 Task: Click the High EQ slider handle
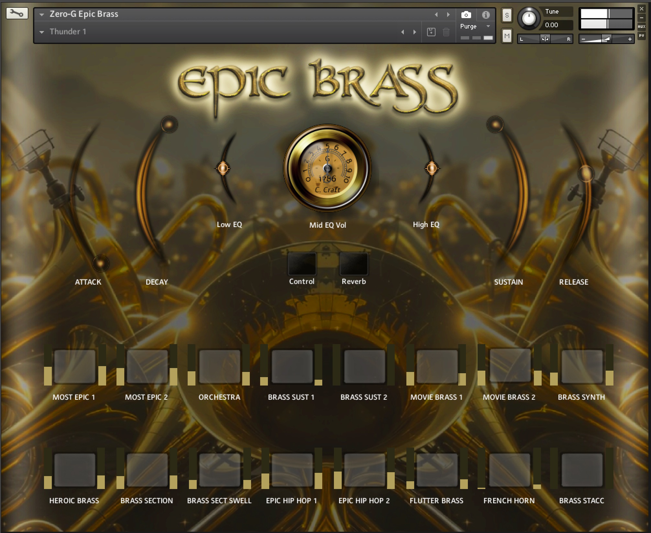[432, 168]
